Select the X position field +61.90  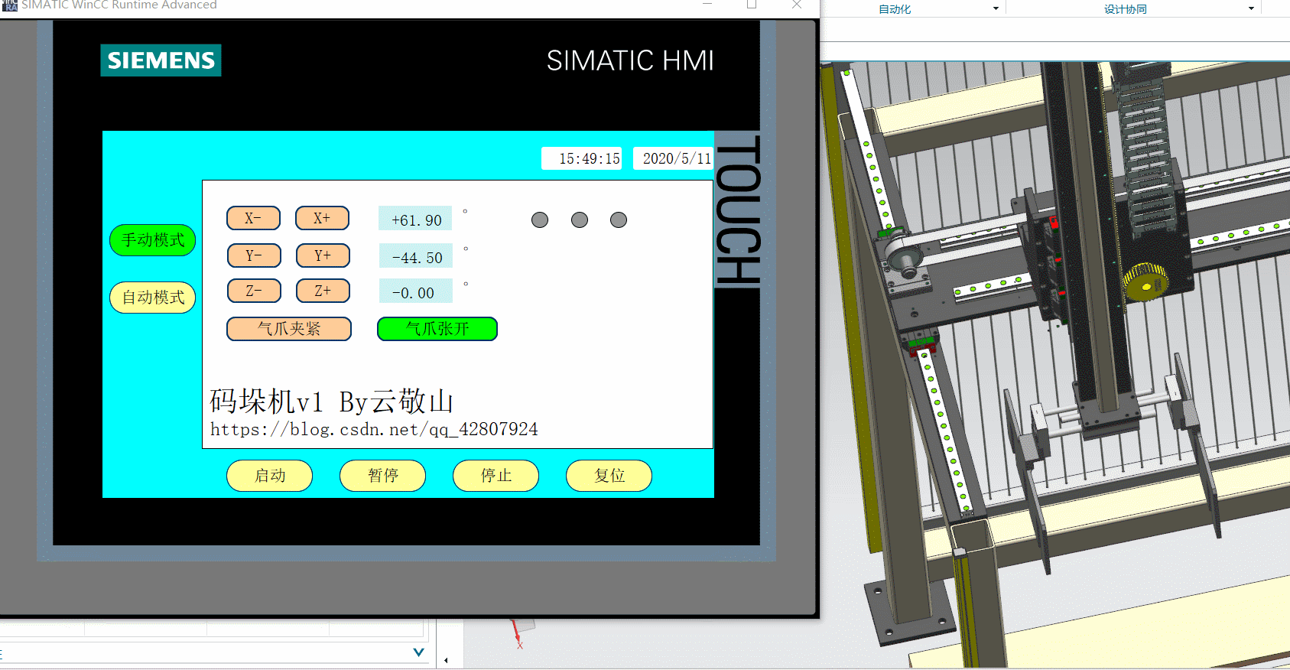point(415,219)
